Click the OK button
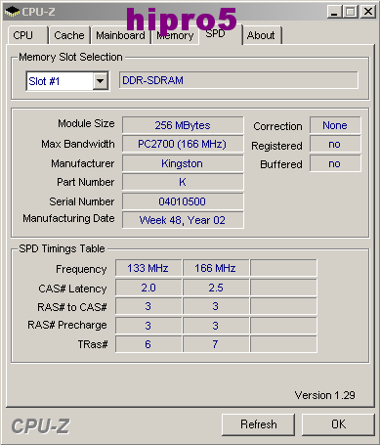This screenshot has width=380, height=445. point(338,424)
